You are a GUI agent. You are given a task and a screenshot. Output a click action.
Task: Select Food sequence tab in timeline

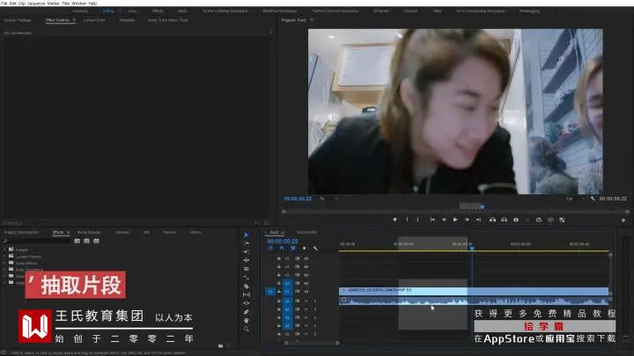pos(274,232)
